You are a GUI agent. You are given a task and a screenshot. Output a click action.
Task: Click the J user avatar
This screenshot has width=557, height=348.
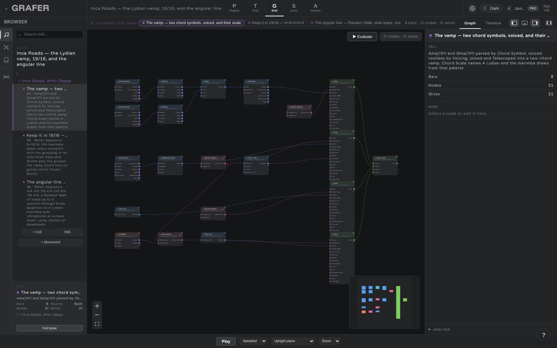pyautogui.click(x=509, y=8)
